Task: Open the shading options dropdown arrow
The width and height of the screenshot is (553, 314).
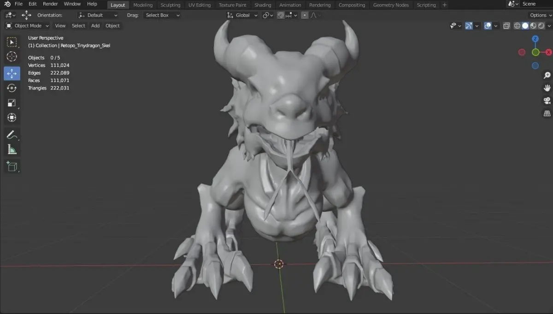Action: (x=548, y=26)
